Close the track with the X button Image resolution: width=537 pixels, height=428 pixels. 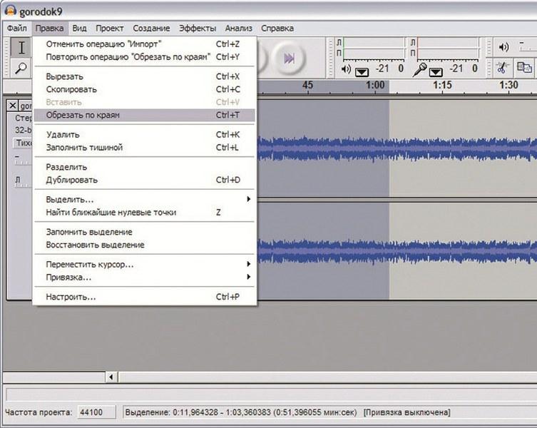12,106
